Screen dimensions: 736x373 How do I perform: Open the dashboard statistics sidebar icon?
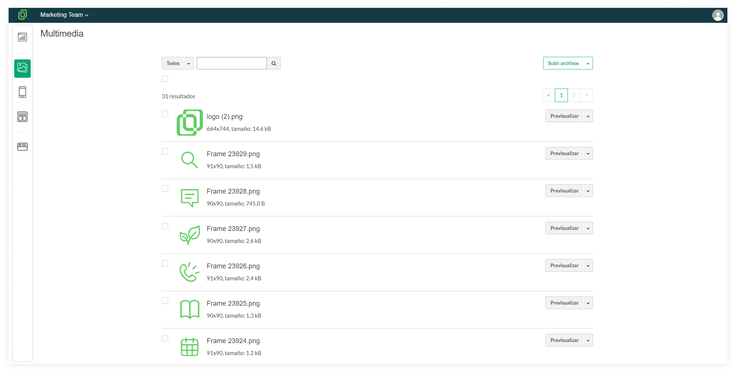pos(22,37)
